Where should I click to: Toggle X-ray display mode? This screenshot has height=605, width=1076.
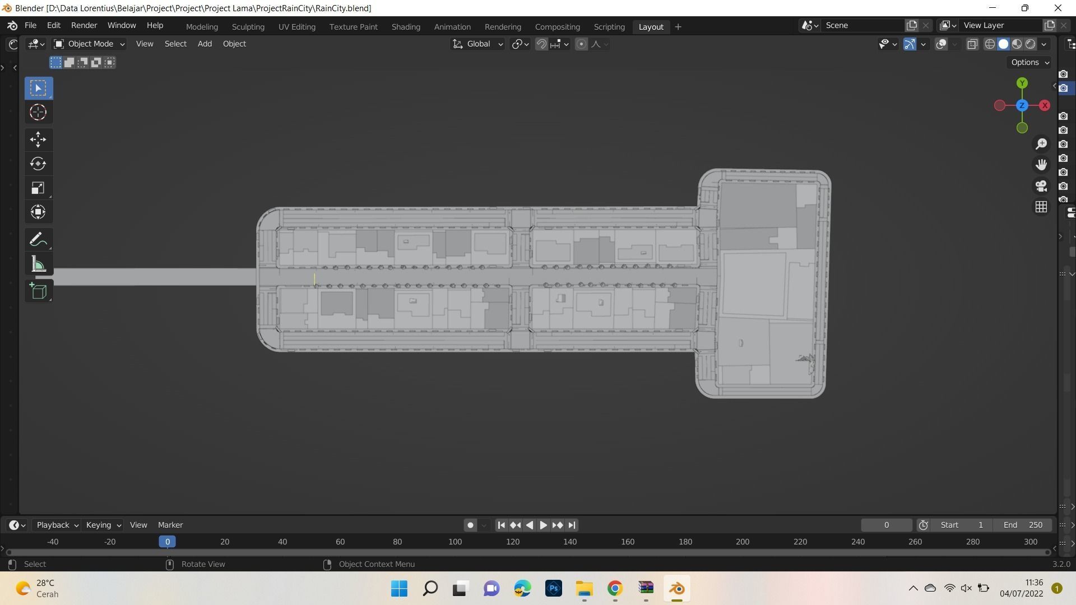coord(972,44)
